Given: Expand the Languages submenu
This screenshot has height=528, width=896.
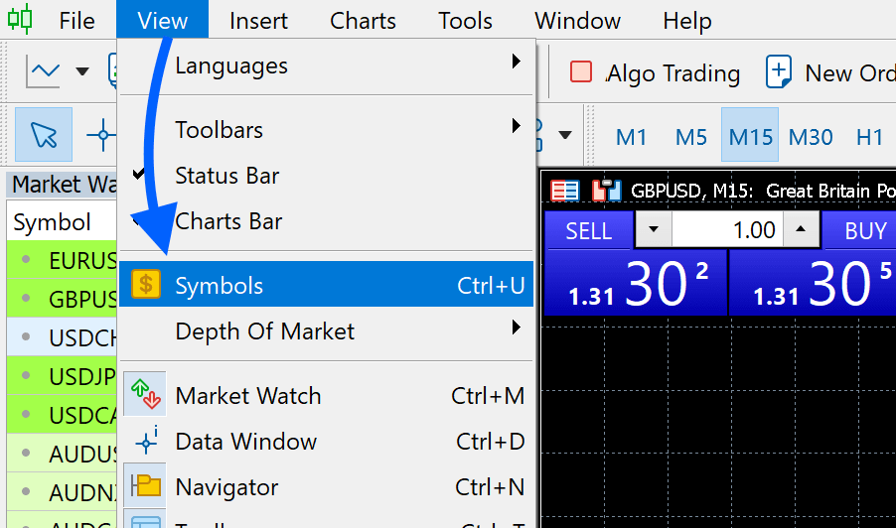Looking at the screenshot, I should 326,66.
